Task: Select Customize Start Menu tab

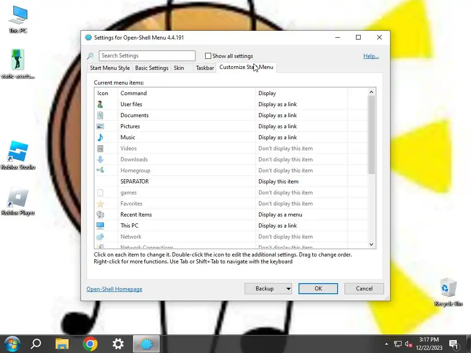Action: 247,67
